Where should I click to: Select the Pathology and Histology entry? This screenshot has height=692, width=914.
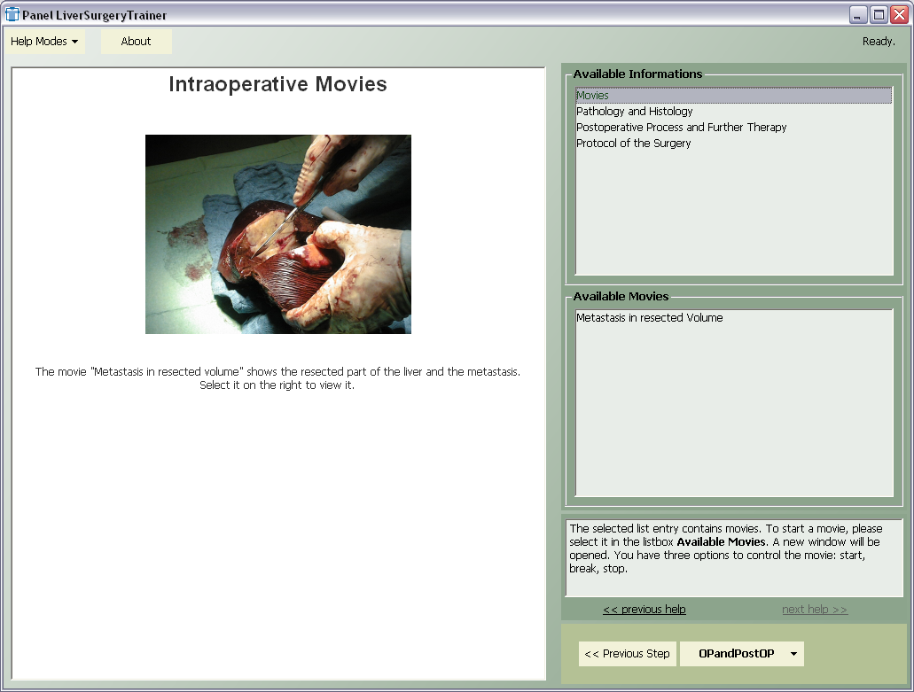point(634,112)
